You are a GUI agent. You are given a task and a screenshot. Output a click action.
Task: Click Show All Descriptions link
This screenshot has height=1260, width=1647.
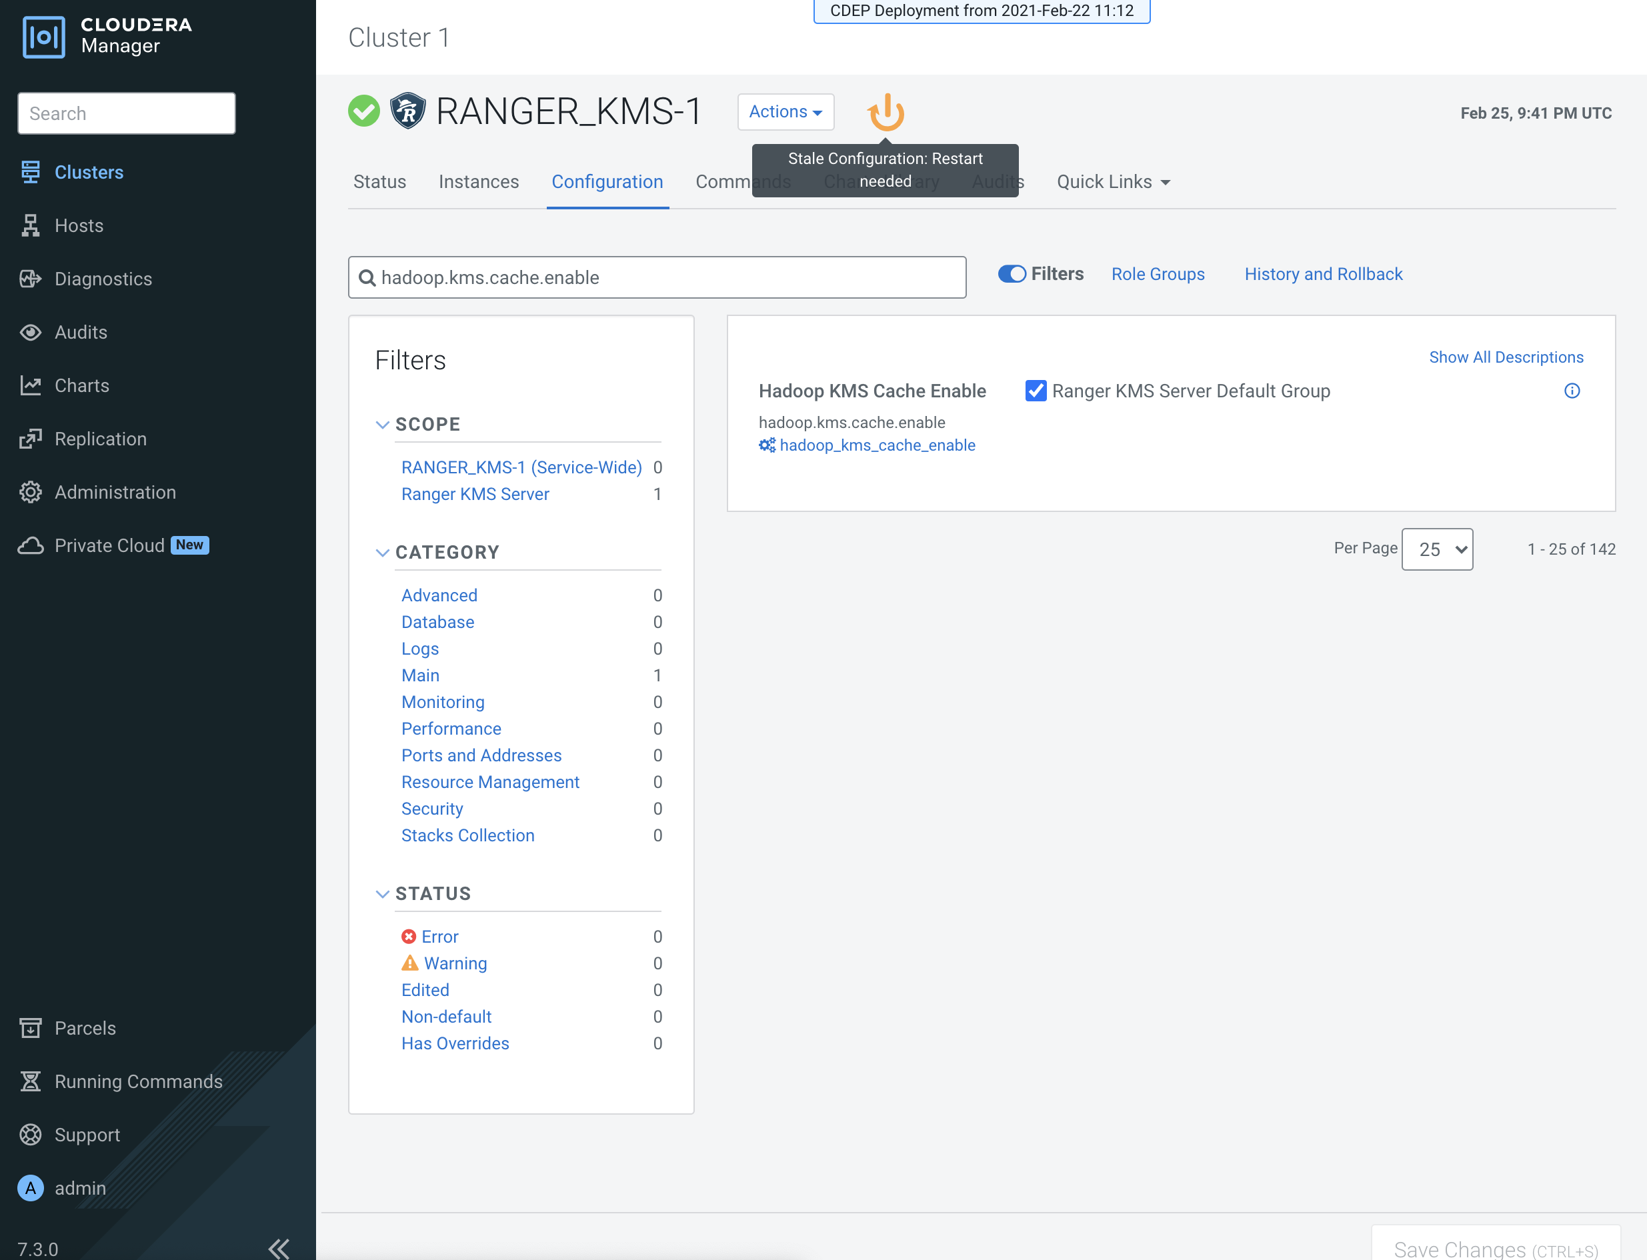click(1505, 357)
